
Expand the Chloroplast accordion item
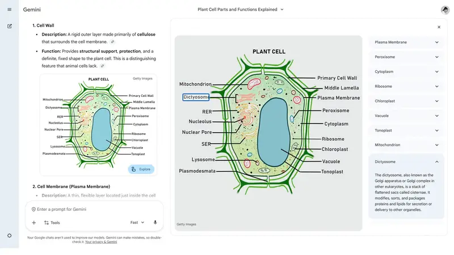tap(436, 101)
